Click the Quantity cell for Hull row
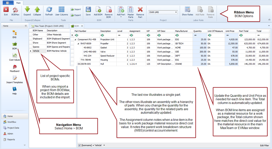Image resolution: width=272 pixels, height=149 pixels. pos(200,64)
